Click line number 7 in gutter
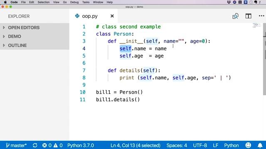 [84, 70]
